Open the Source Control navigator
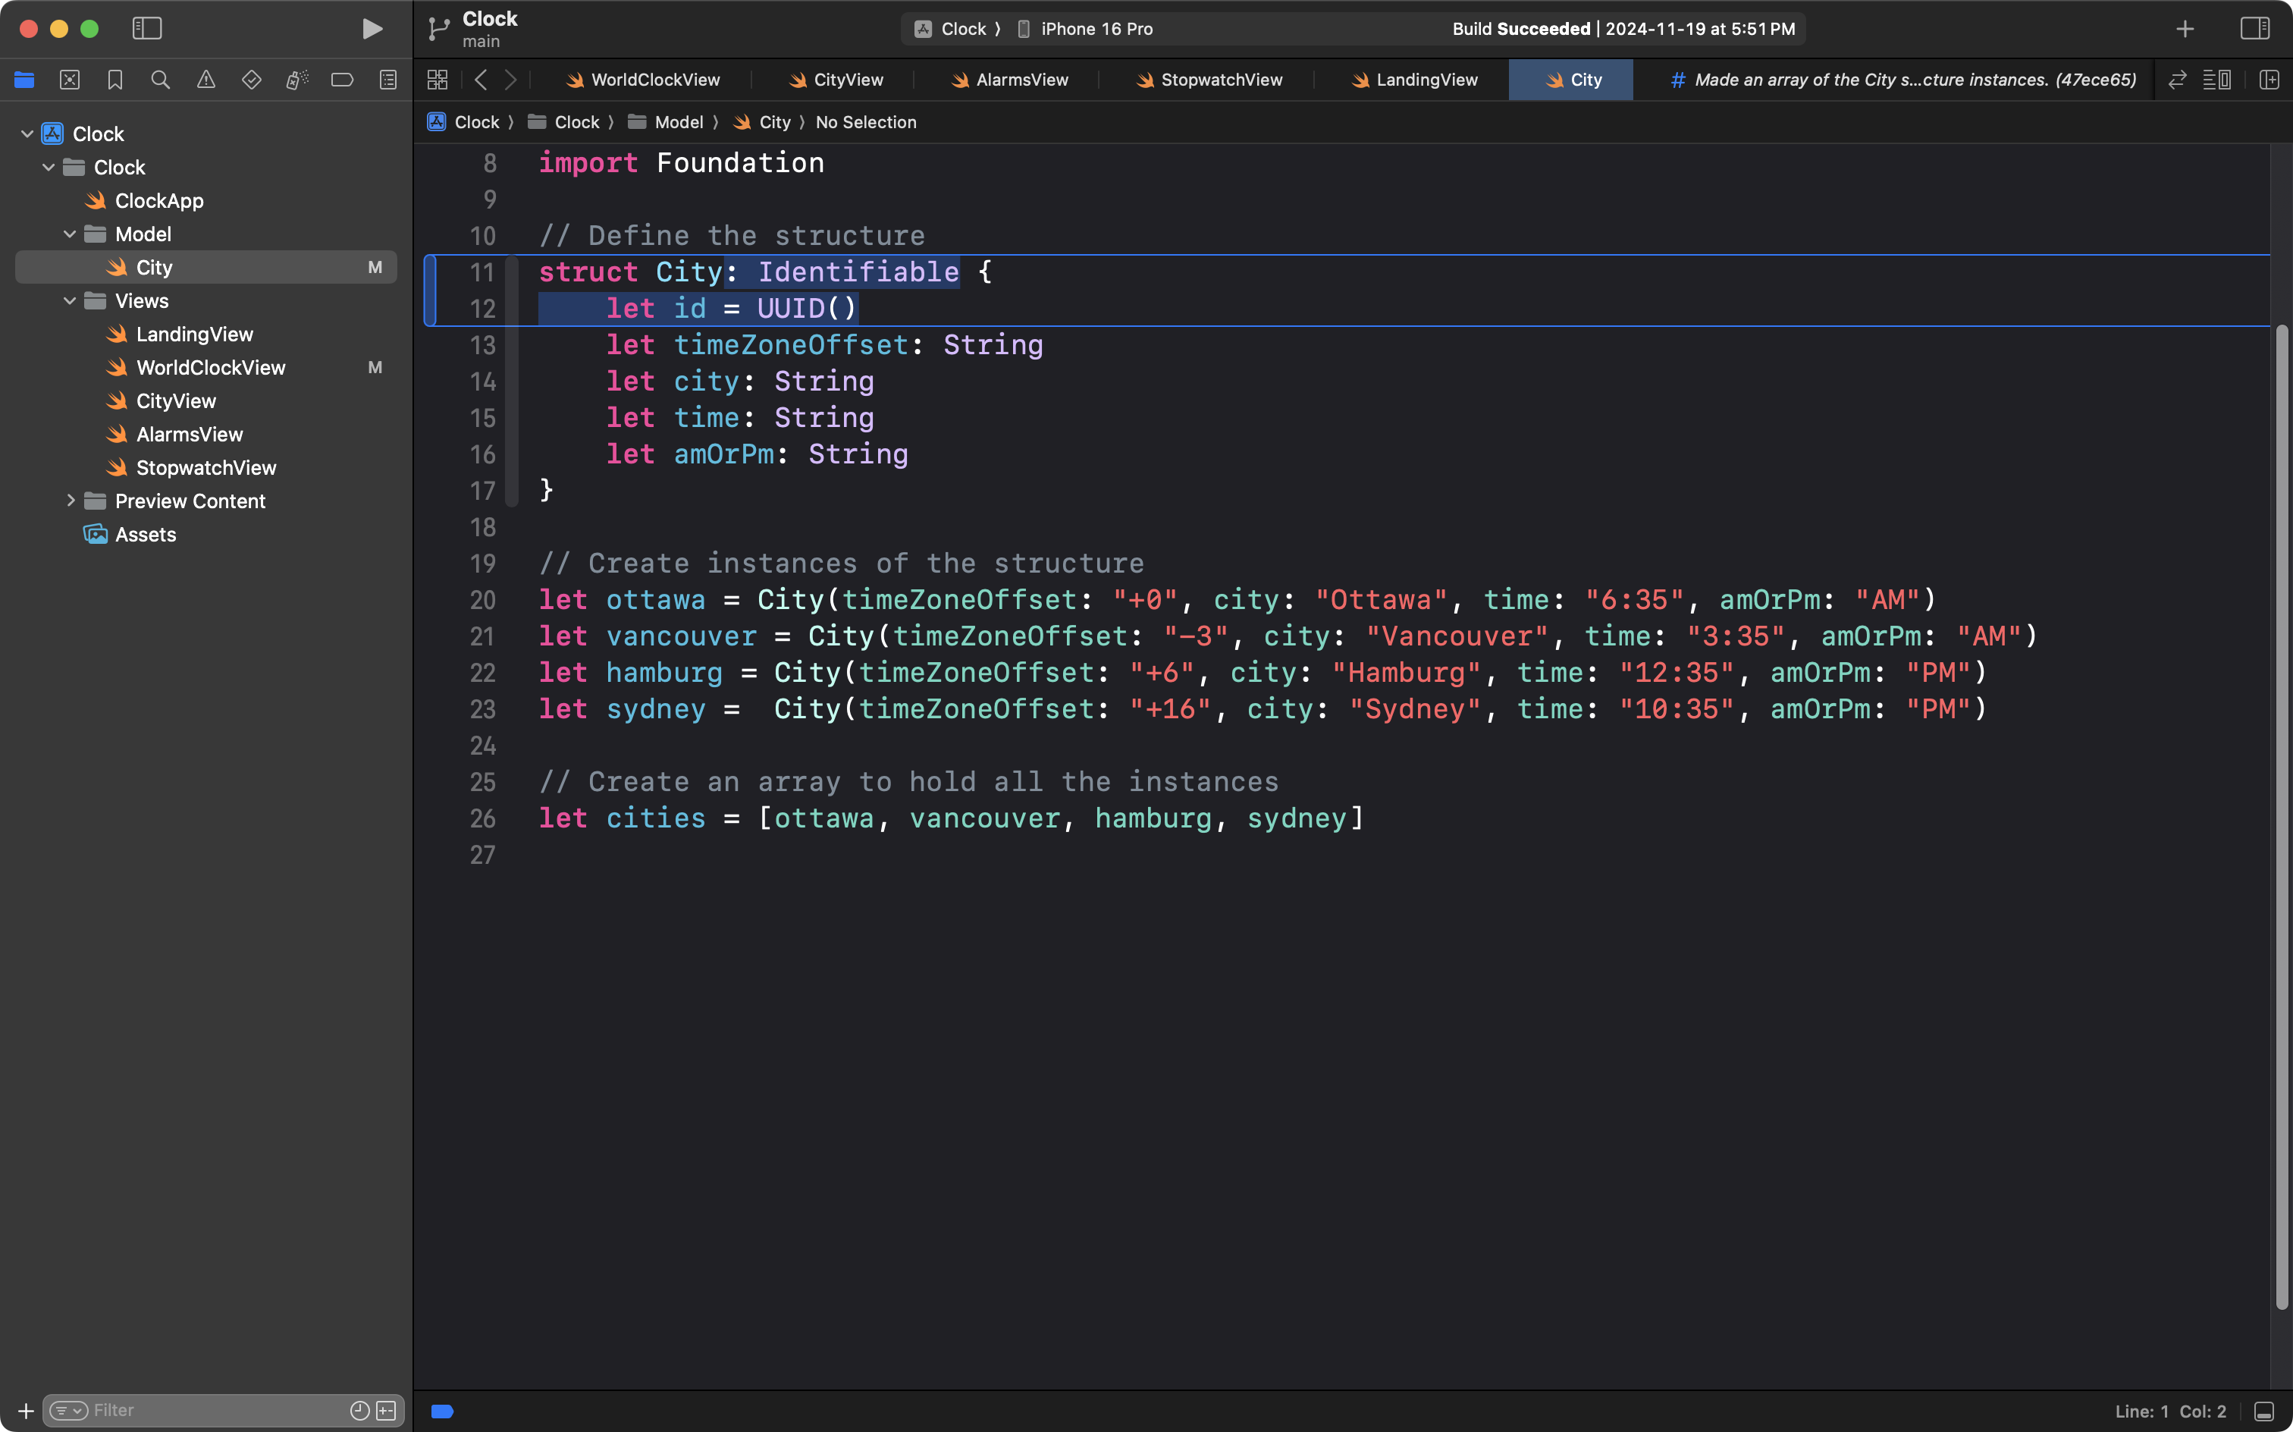Viewport: 2293px width, 1432px height. coord(69,80)
